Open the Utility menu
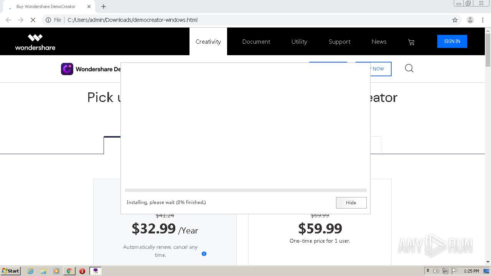Screen dimensions: 491x276 (299, 42)
